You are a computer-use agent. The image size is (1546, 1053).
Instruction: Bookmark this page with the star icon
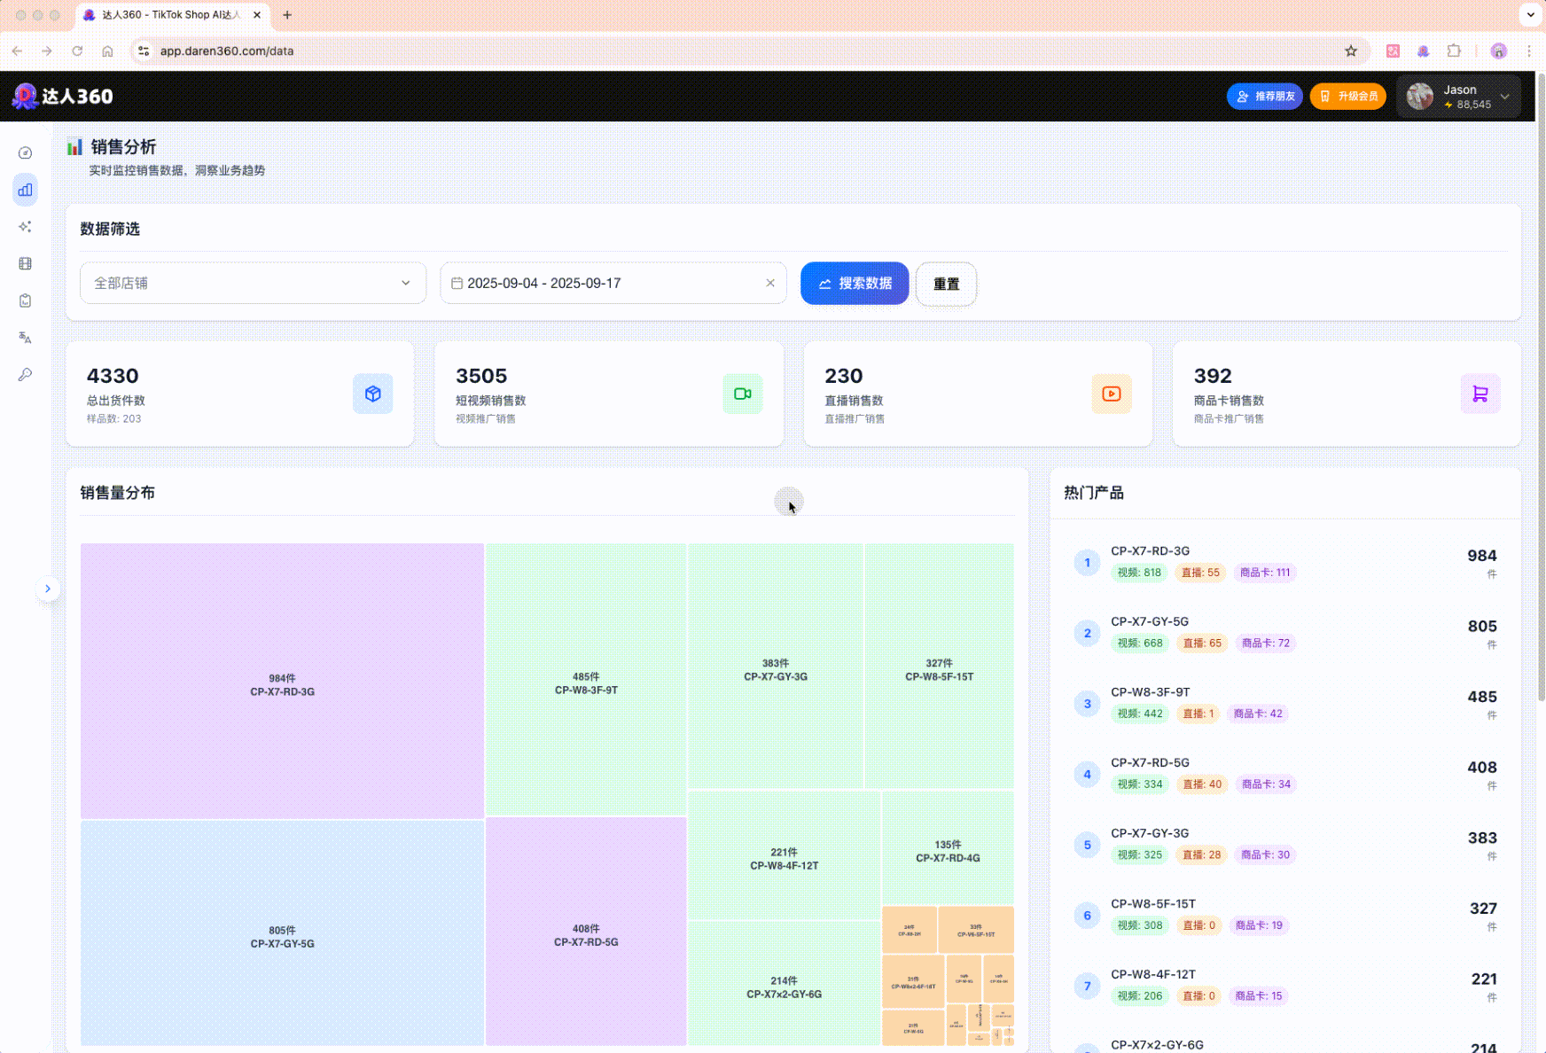1350,51
